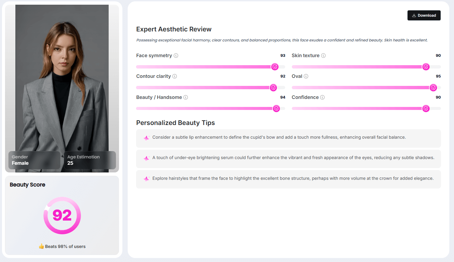Click the Oval score slider handle
454x262 pixels.
tap(433, 88)
